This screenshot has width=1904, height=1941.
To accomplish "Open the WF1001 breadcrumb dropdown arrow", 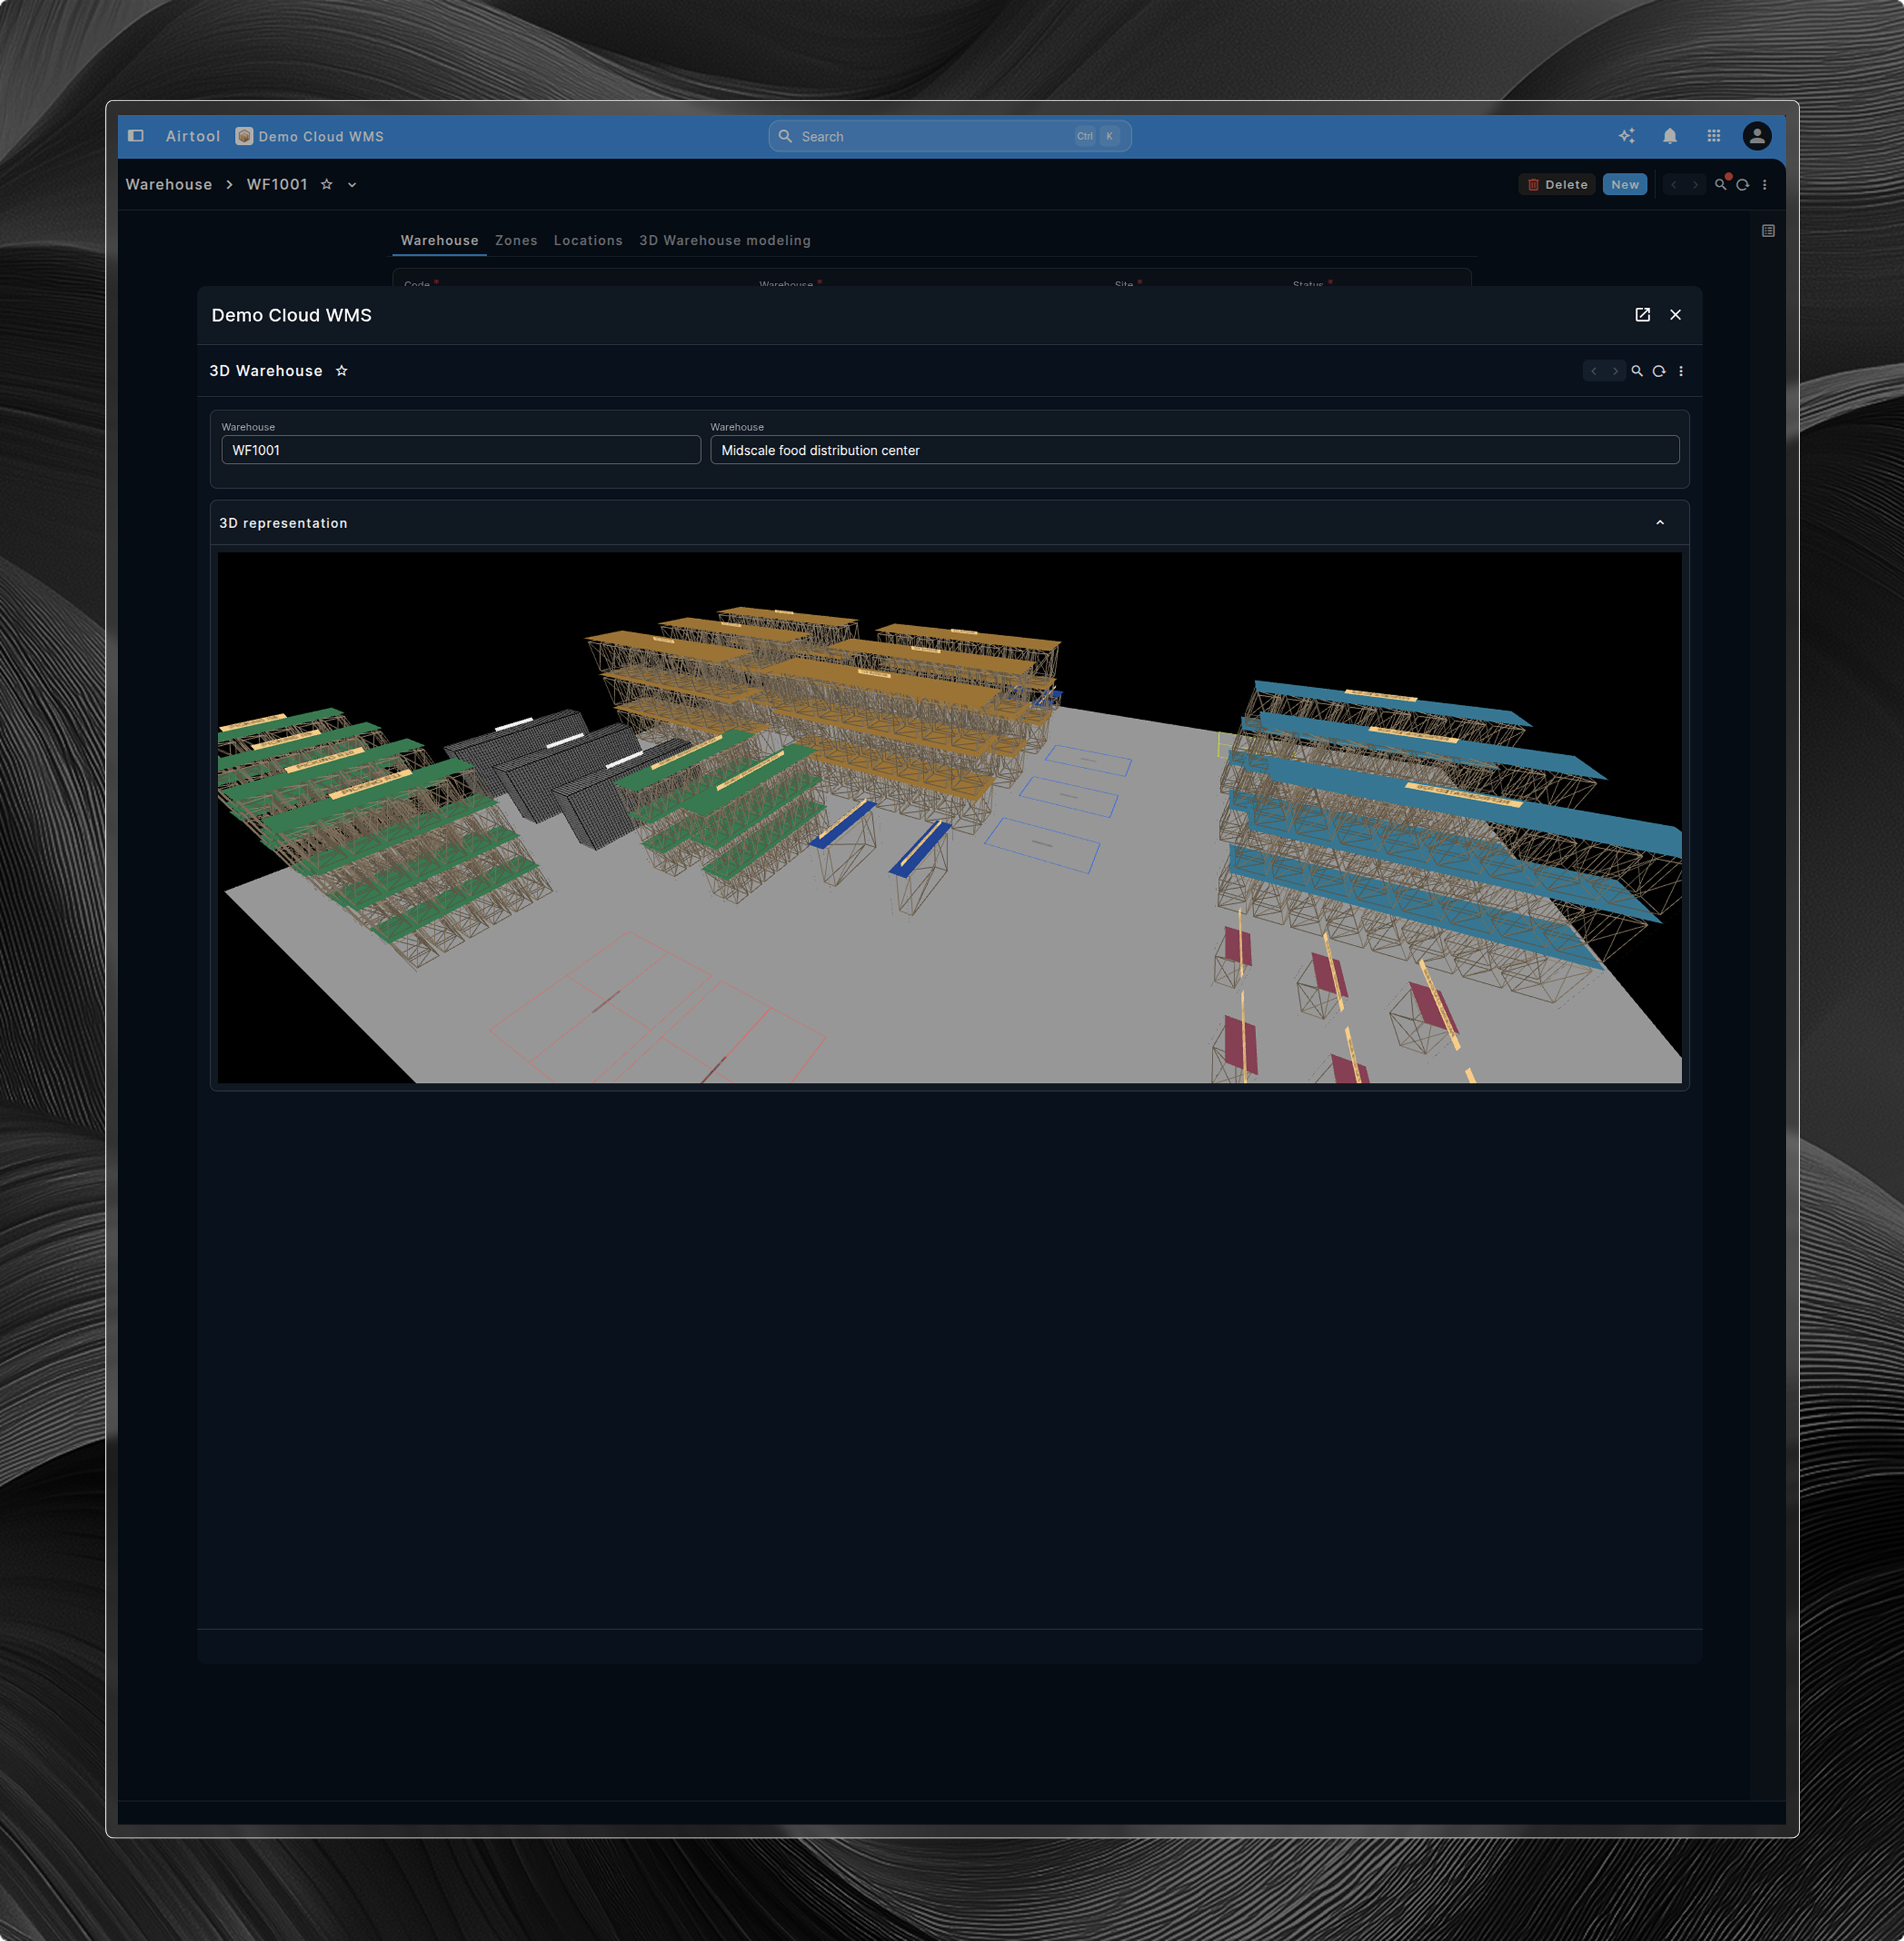I will (x=352, y=185).
